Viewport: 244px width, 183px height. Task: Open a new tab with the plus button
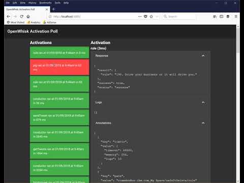click(53, 9)
